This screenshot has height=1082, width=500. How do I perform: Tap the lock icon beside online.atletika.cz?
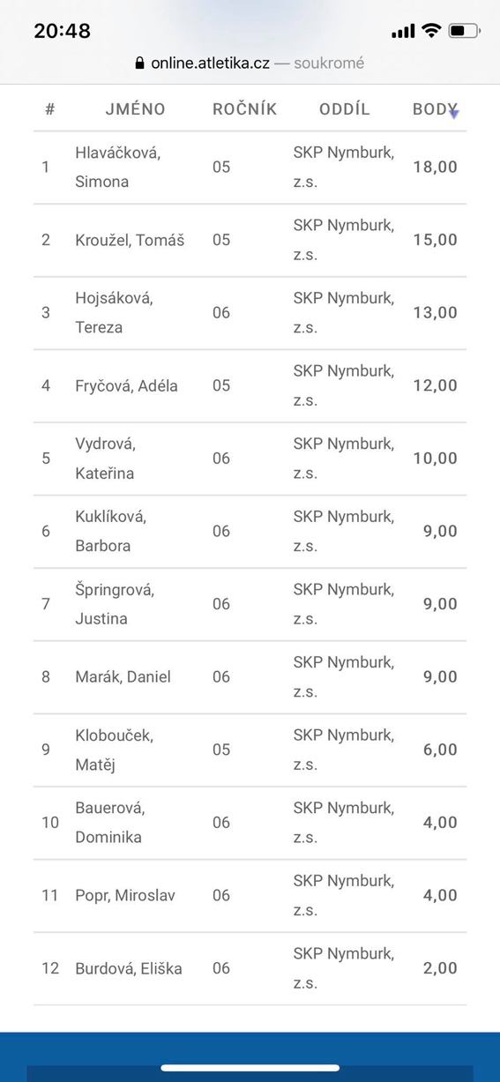click(x=139, y=63)
